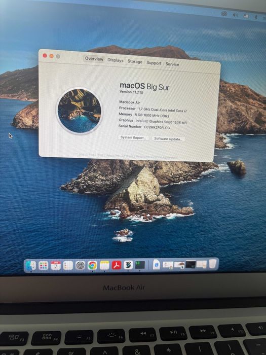Open Finder from the Dock
Viewport: 266px width, 355px height.
click(x=31, y=265)
